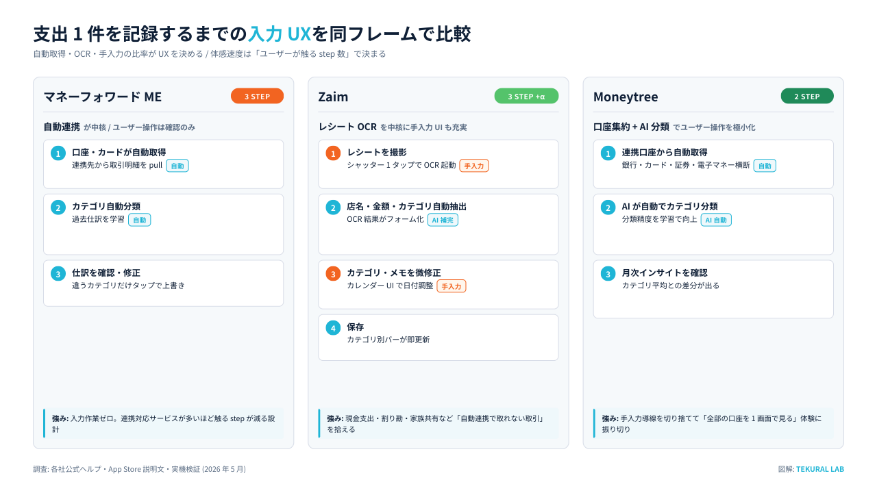
Task: Click 手入力 tag after シャッター 1 タップで OCR 起動
Action: pos(474,166)
